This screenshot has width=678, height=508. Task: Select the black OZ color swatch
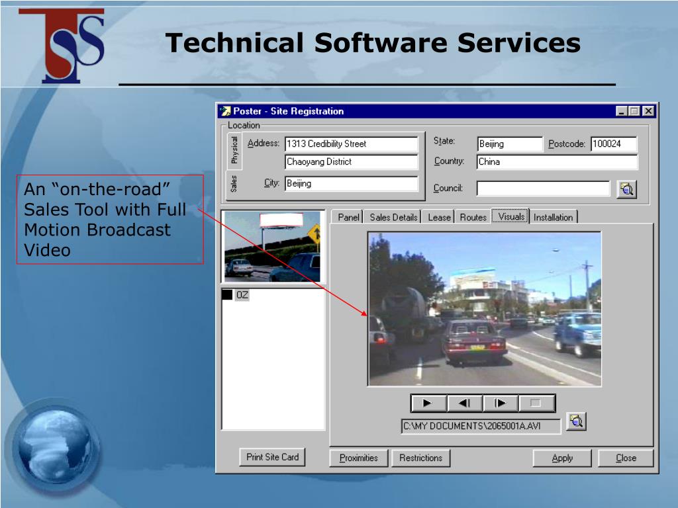click(x=227, y=294)
